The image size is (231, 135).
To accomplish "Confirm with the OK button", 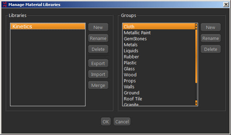I will pyautogui.click(x=106, y=122).
